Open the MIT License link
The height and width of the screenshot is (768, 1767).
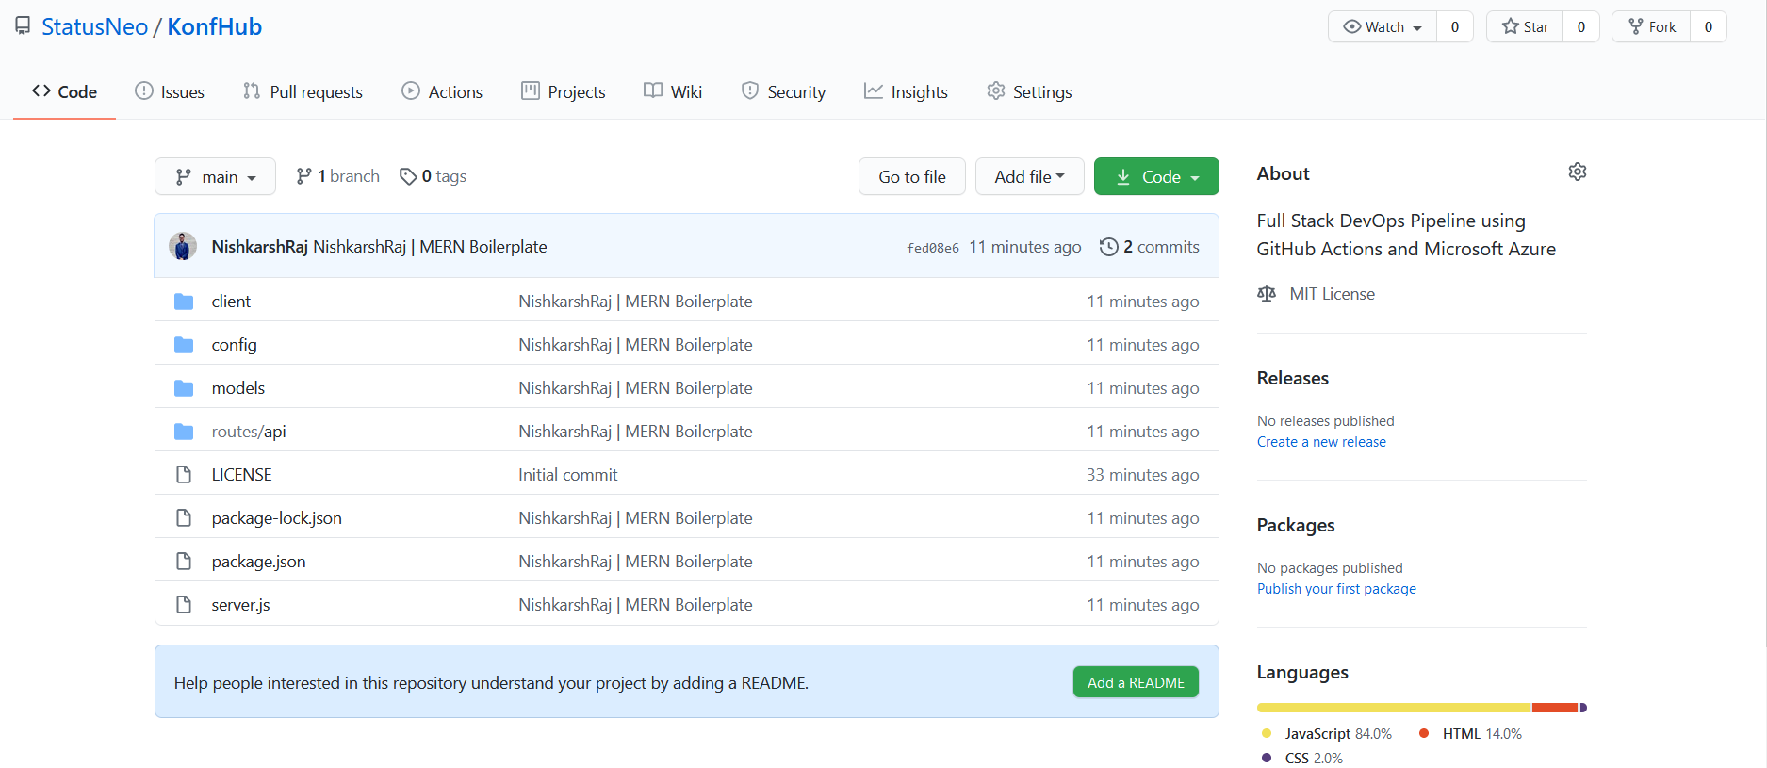[1332, 294]
